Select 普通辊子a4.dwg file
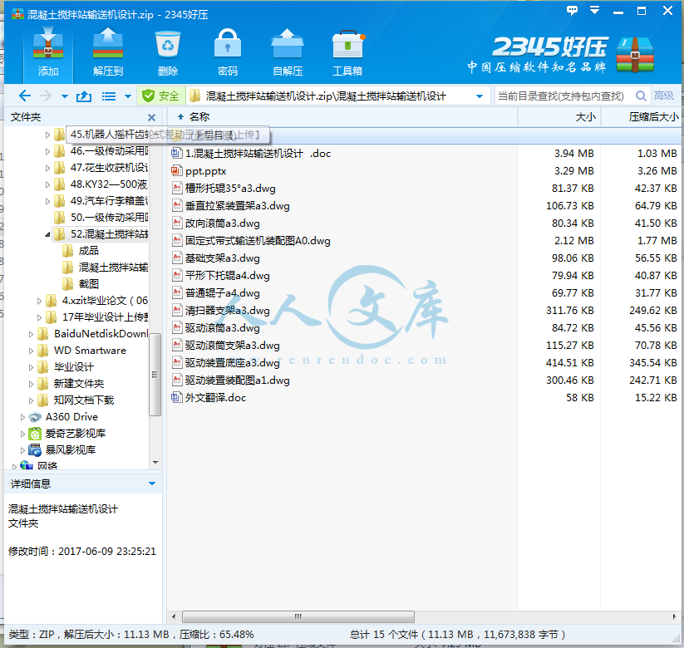The image size is (684, 648). coord(222,293)
